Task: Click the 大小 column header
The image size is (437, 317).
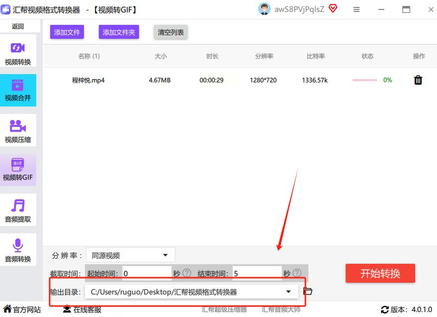Action: coord(161,56)
